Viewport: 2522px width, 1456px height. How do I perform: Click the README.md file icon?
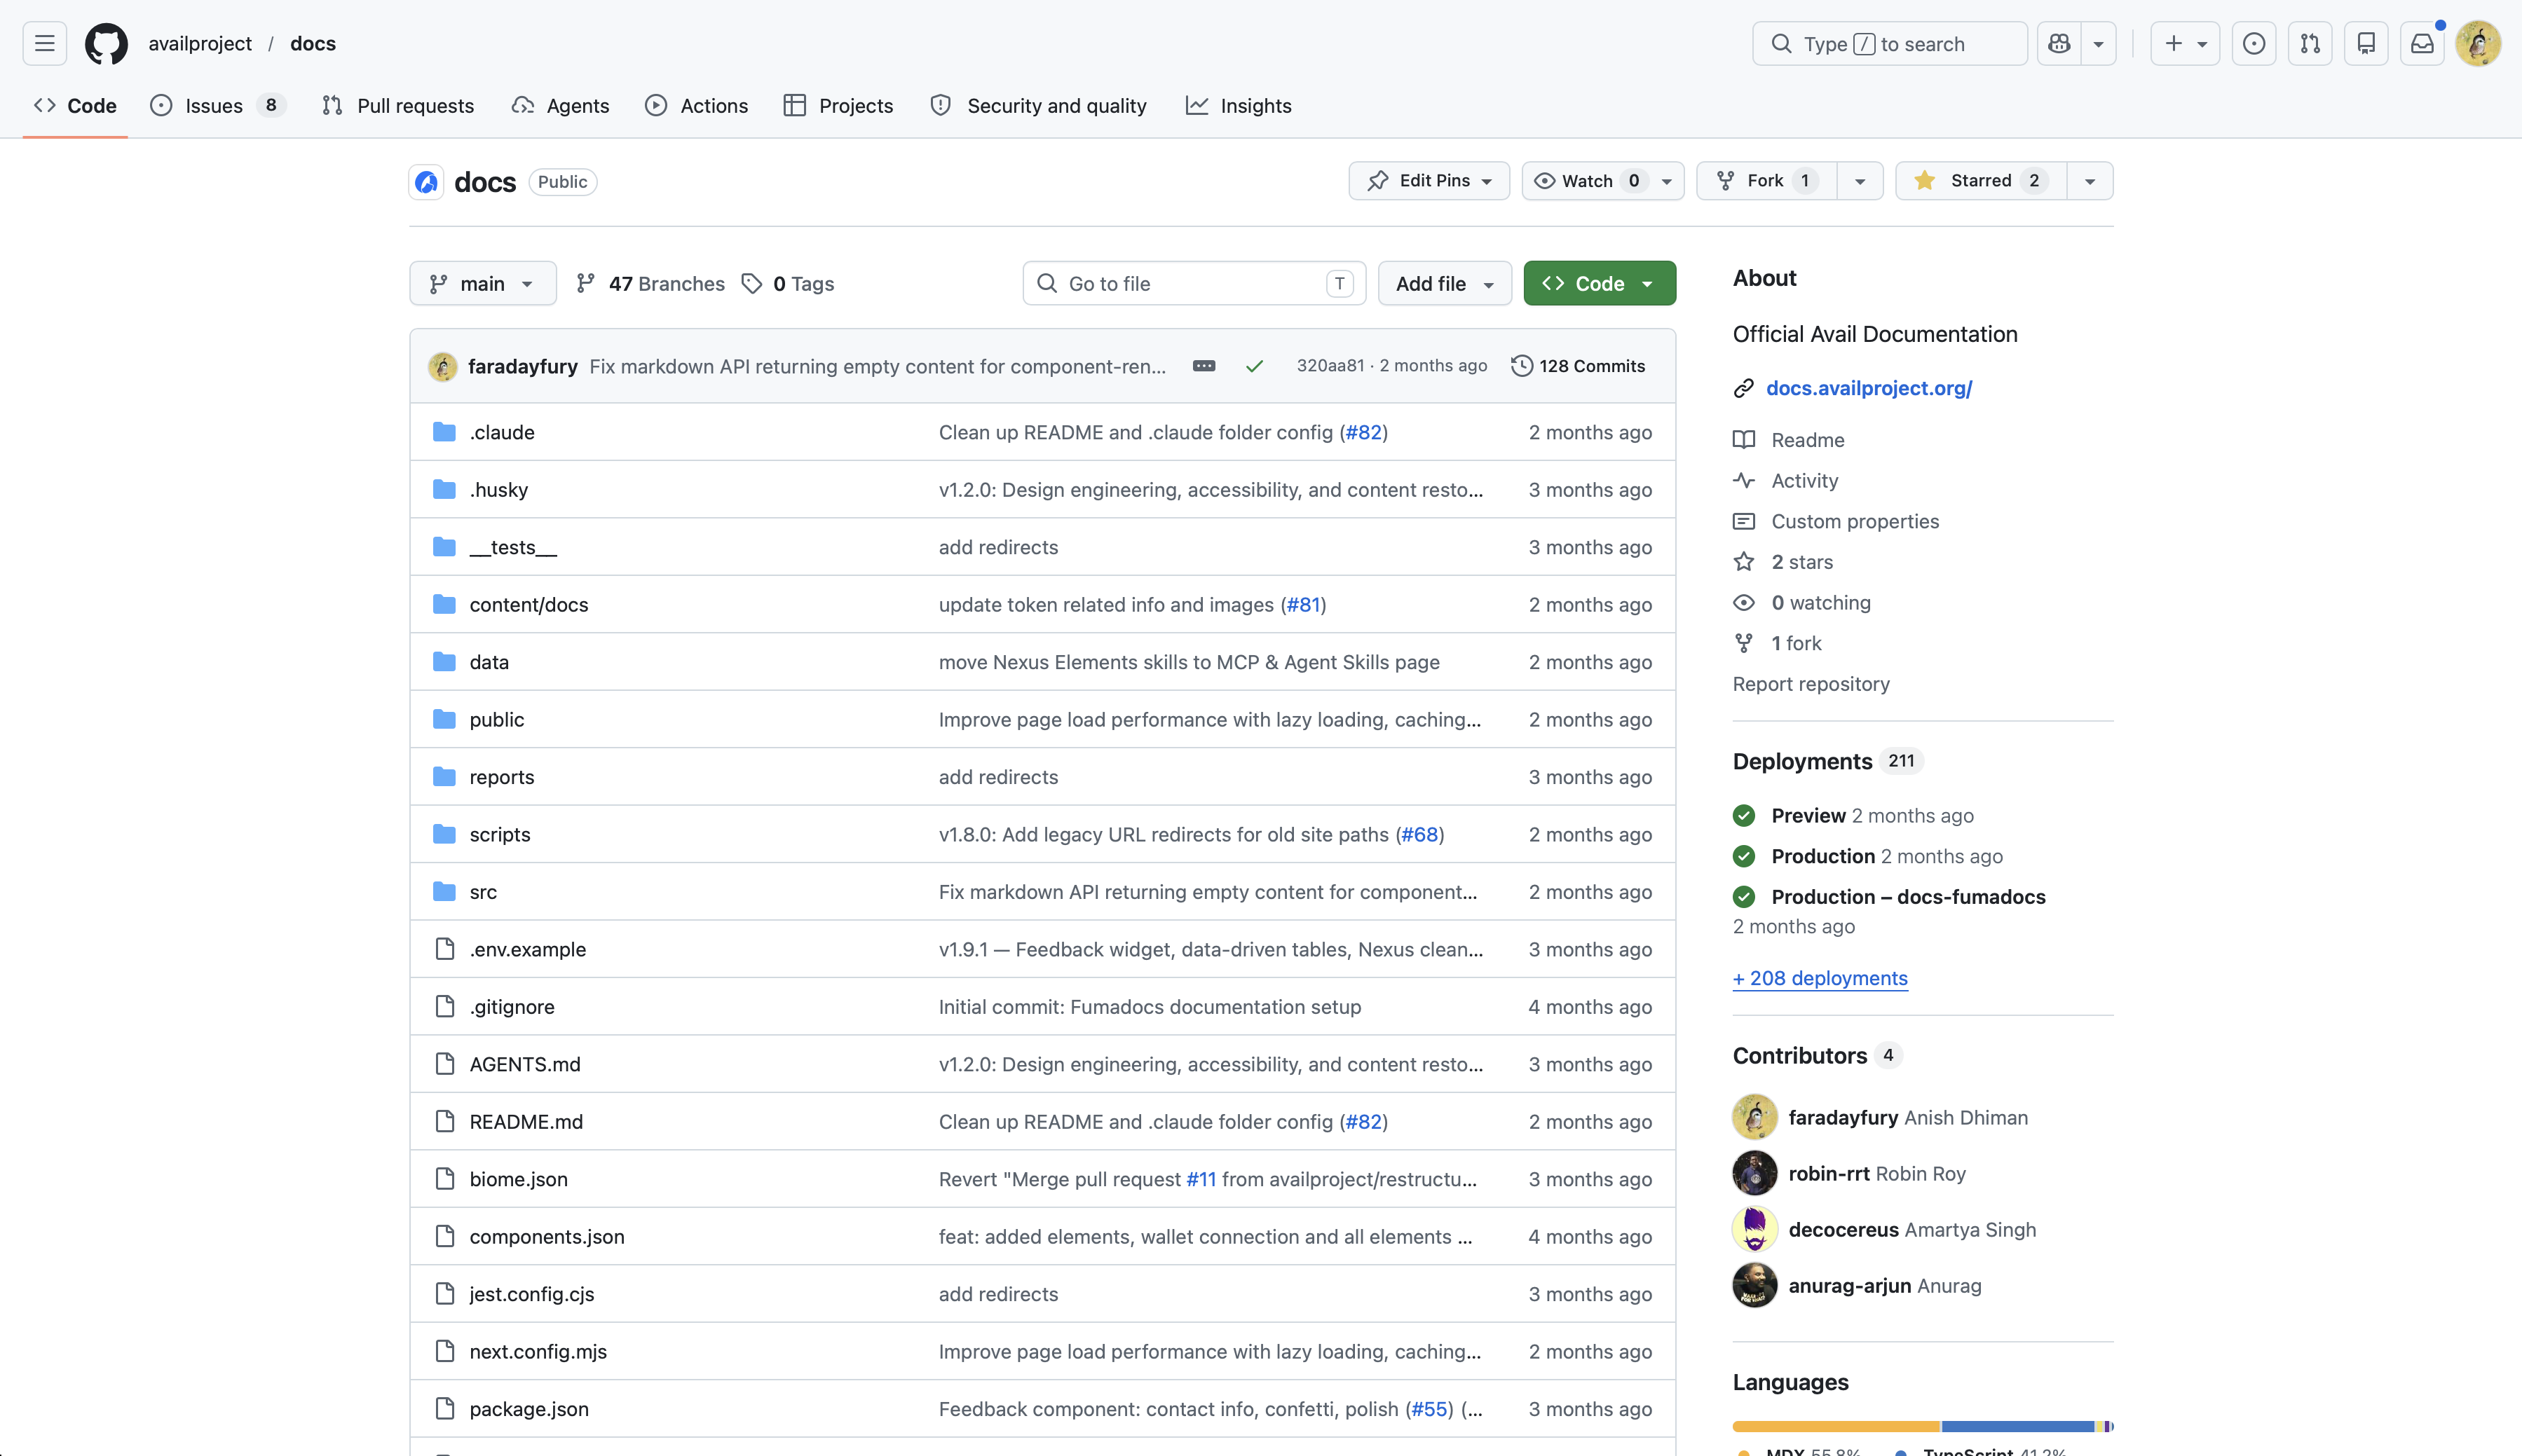(445, 1122)
